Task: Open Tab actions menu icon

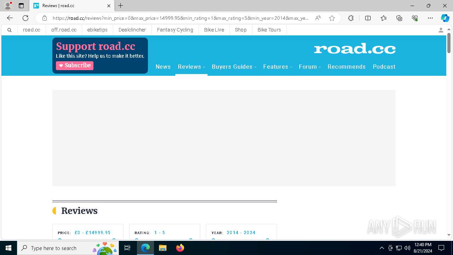Action: click(21, 6)
